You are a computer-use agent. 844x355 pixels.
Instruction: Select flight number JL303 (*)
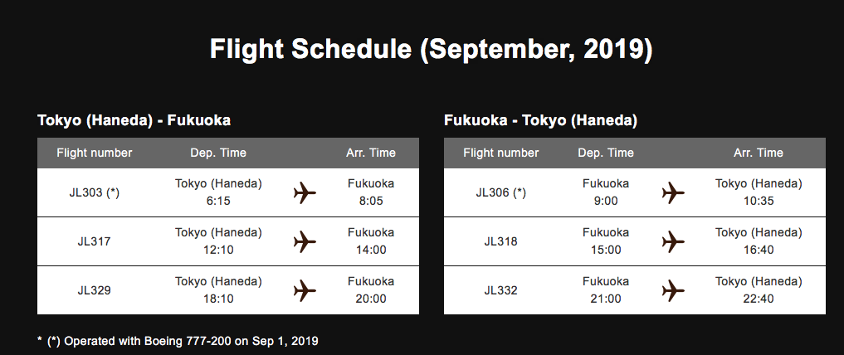pyautogui.click(x=94, y=193)
